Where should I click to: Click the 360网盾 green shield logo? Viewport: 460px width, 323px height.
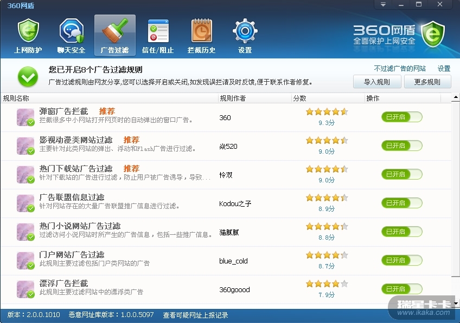(433, 34)
